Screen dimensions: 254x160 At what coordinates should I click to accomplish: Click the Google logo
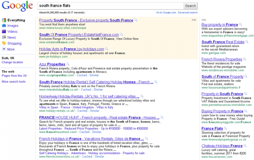17,6
